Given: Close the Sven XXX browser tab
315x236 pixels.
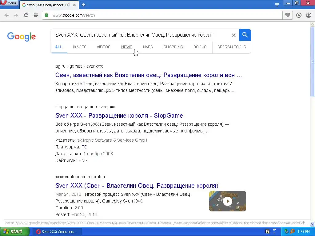Looking at the screenshot, I should (x=74, y=5).
